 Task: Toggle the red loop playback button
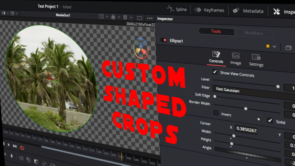[x=22, y=148]
